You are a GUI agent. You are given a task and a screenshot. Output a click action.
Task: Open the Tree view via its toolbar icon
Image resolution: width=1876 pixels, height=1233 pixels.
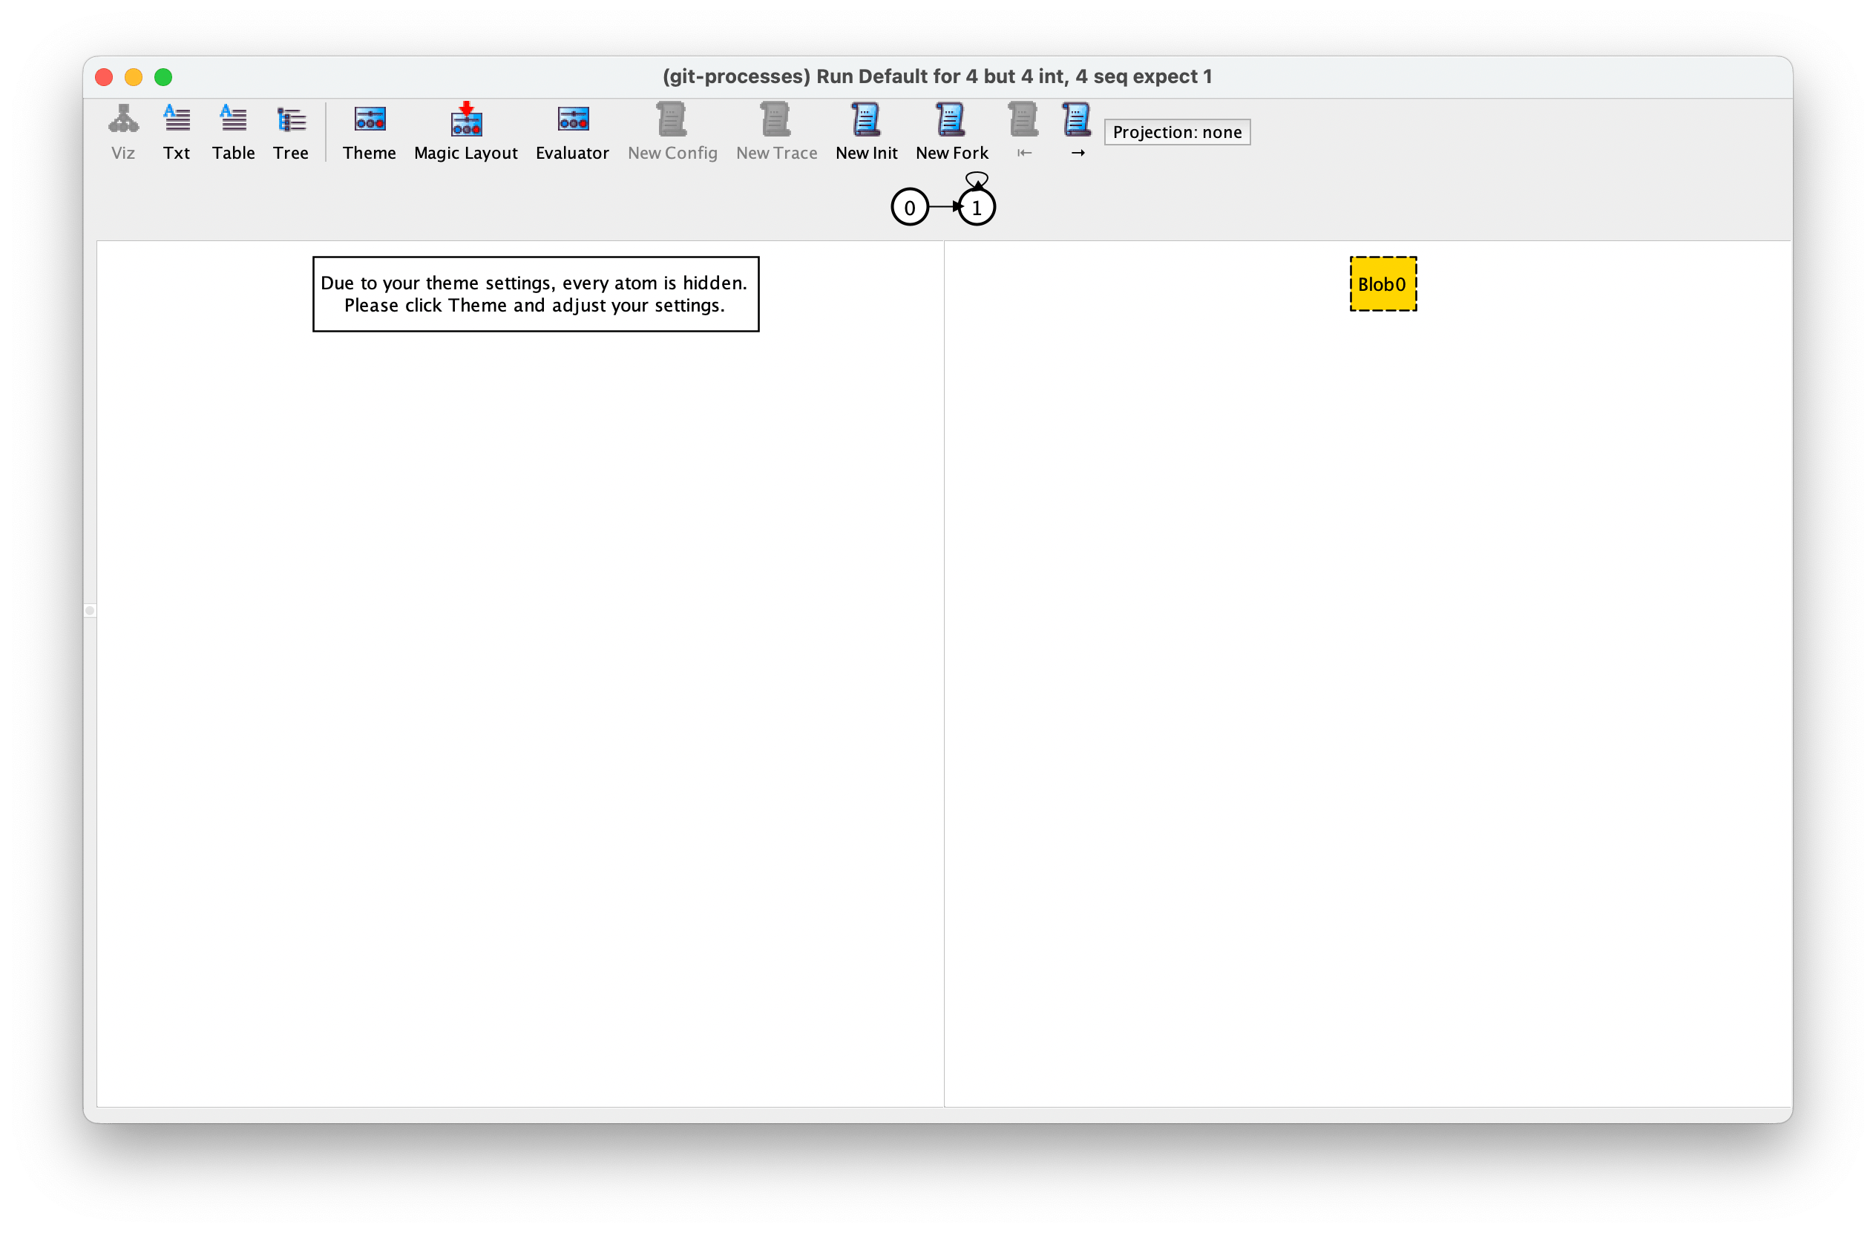[x=290, y=131]
